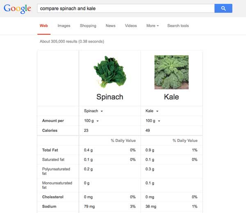This screenshot has height=213, width=246.
Task: Switch to the Shopping tab
Action: pyautogui.click(x=88, y=26)
